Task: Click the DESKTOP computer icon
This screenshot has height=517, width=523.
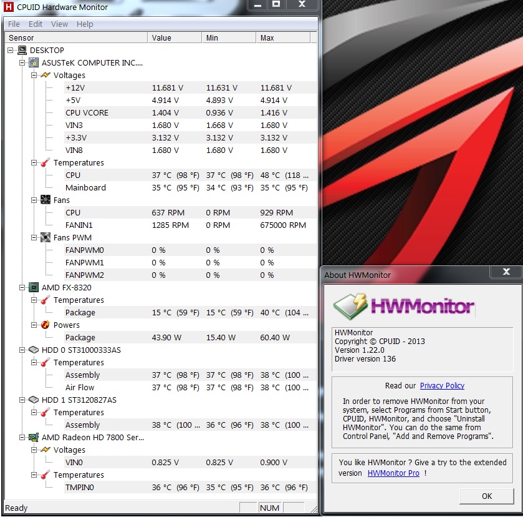Action: 22,50
